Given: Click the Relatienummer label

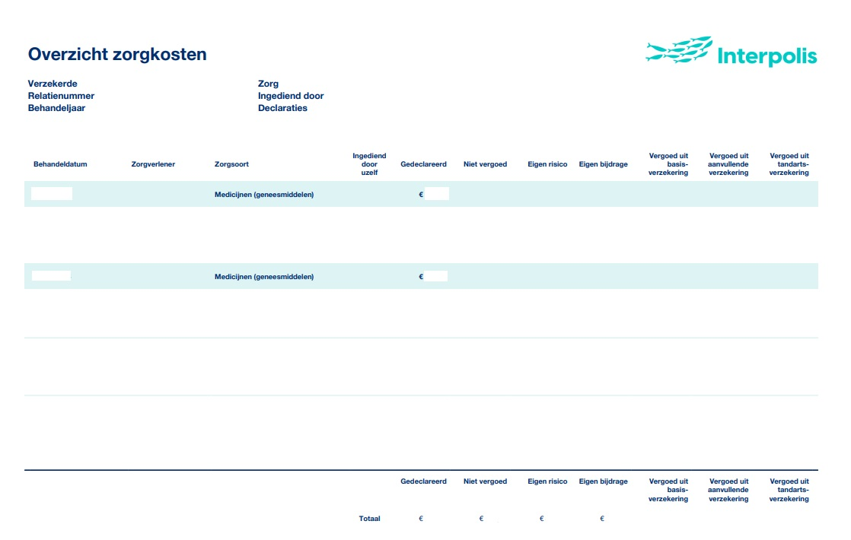Looking at the screenshot, I should pos(61,96).
